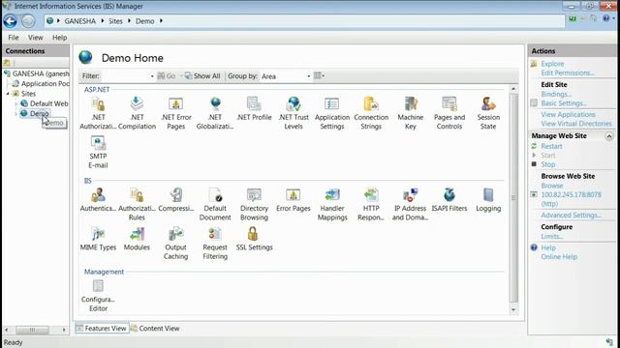Click Online Help link
620x348 pixels.
click(559, 257)
